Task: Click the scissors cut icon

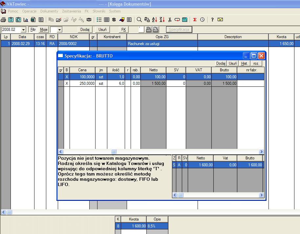Action: pyautogui.click(x=170, y=20)
